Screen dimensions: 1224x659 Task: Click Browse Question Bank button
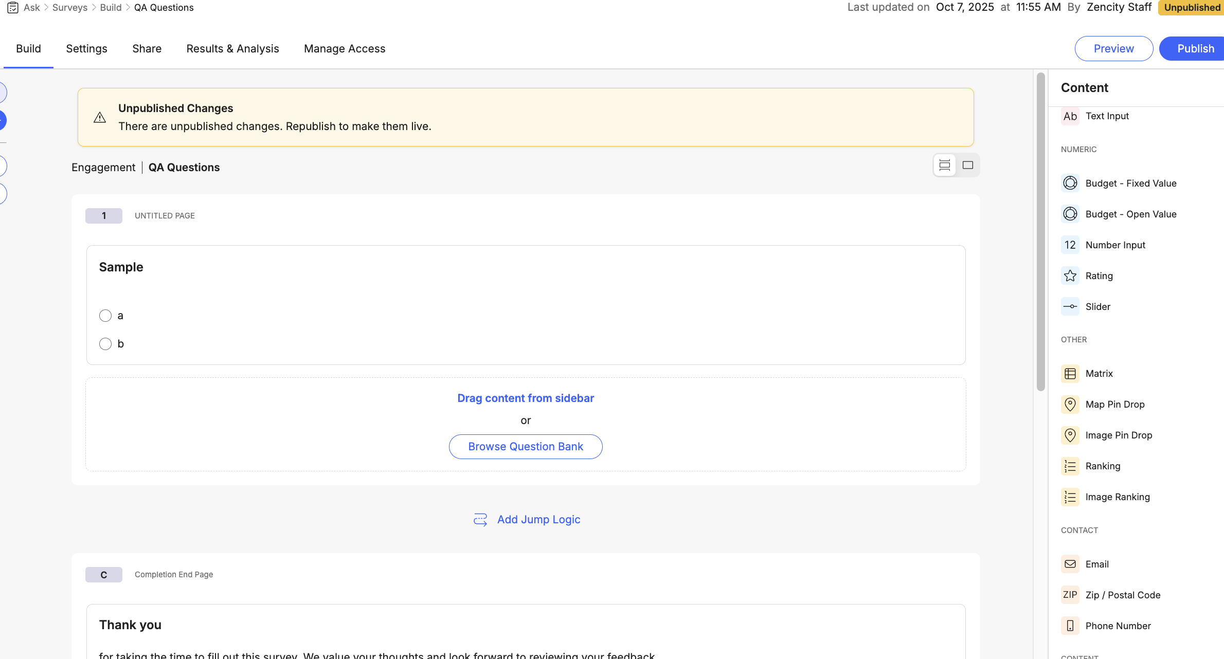pyautogui.click(x=526, y=447)
